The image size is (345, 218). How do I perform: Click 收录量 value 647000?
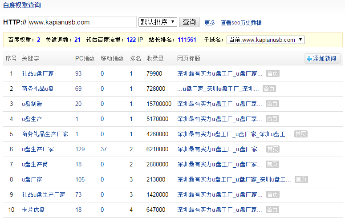coord(156,210)
